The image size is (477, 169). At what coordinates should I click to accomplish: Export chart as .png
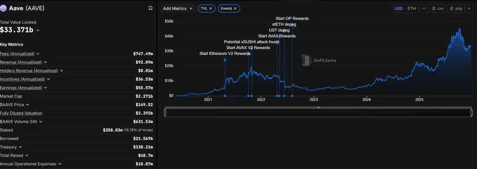[457, 8]
